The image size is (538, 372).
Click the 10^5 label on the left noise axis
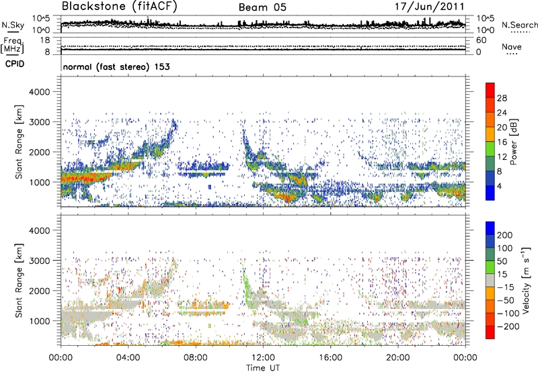41,19
